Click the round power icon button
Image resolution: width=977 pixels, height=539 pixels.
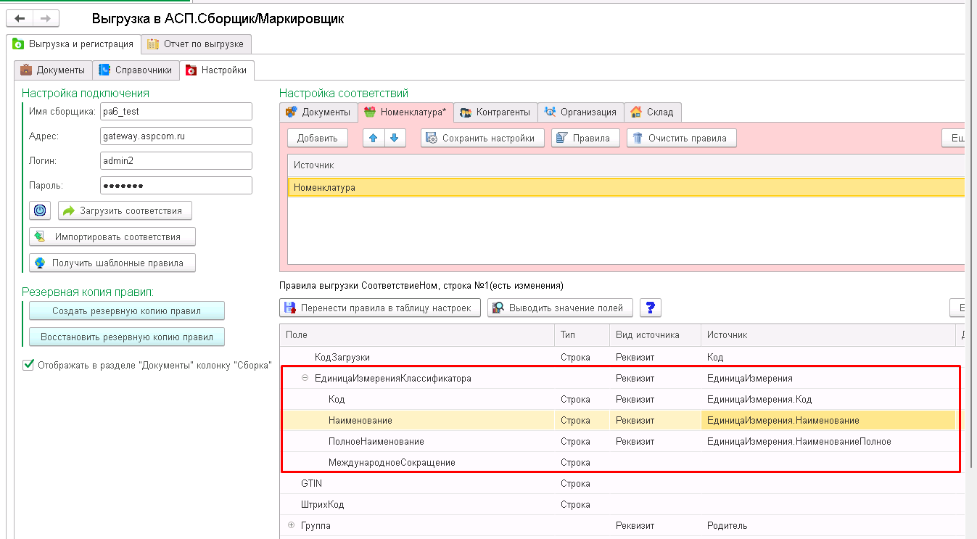coord(40,210)
